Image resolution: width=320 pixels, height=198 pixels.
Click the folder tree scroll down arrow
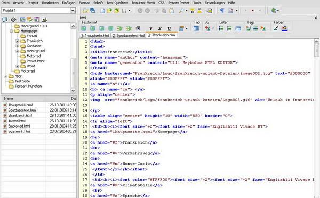(73, 90)
